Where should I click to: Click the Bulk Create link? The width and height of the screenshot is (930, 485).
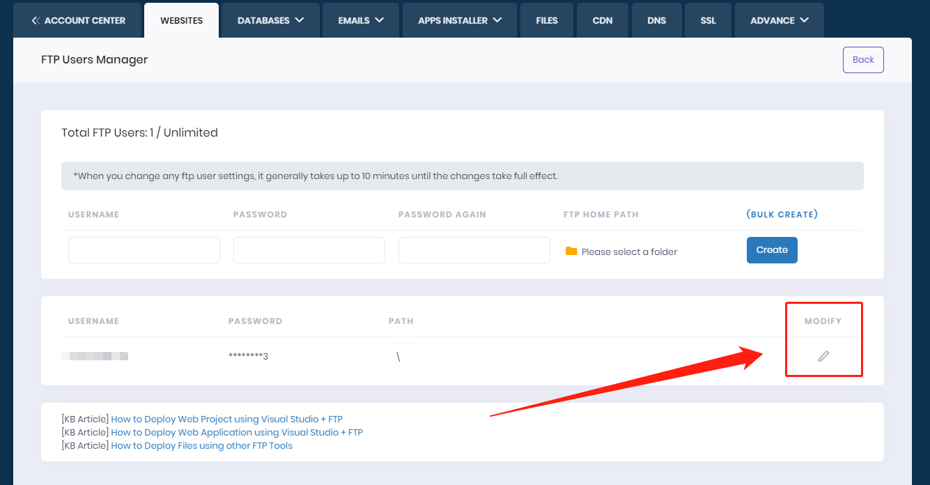782,215
